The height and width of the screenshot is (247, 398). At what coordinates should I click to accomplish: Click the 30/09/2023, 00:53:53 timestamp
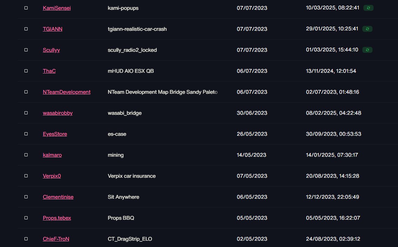[333, 134]
